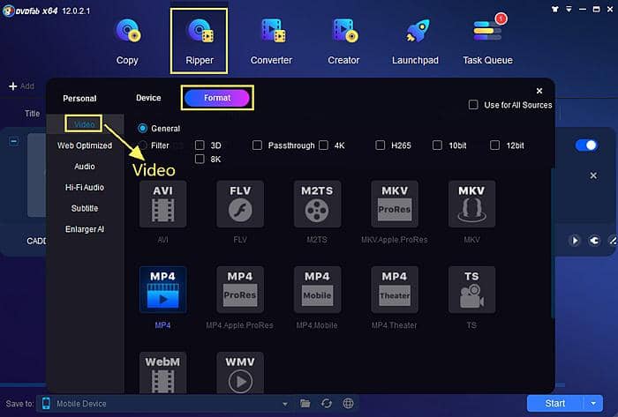The width and height of the screenshot is (618, 417).
Task: Click the globe icon in bottom bar
Action: coord(348,403)
